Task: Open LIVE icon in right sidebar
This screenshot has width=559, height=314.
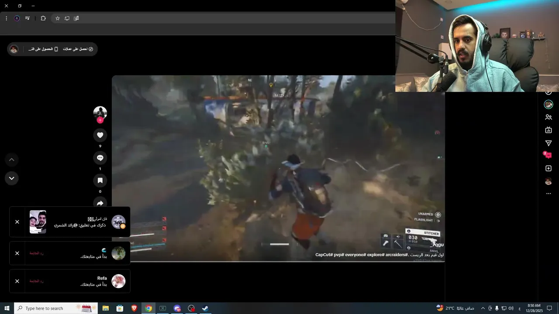Action: pos(549,130)
